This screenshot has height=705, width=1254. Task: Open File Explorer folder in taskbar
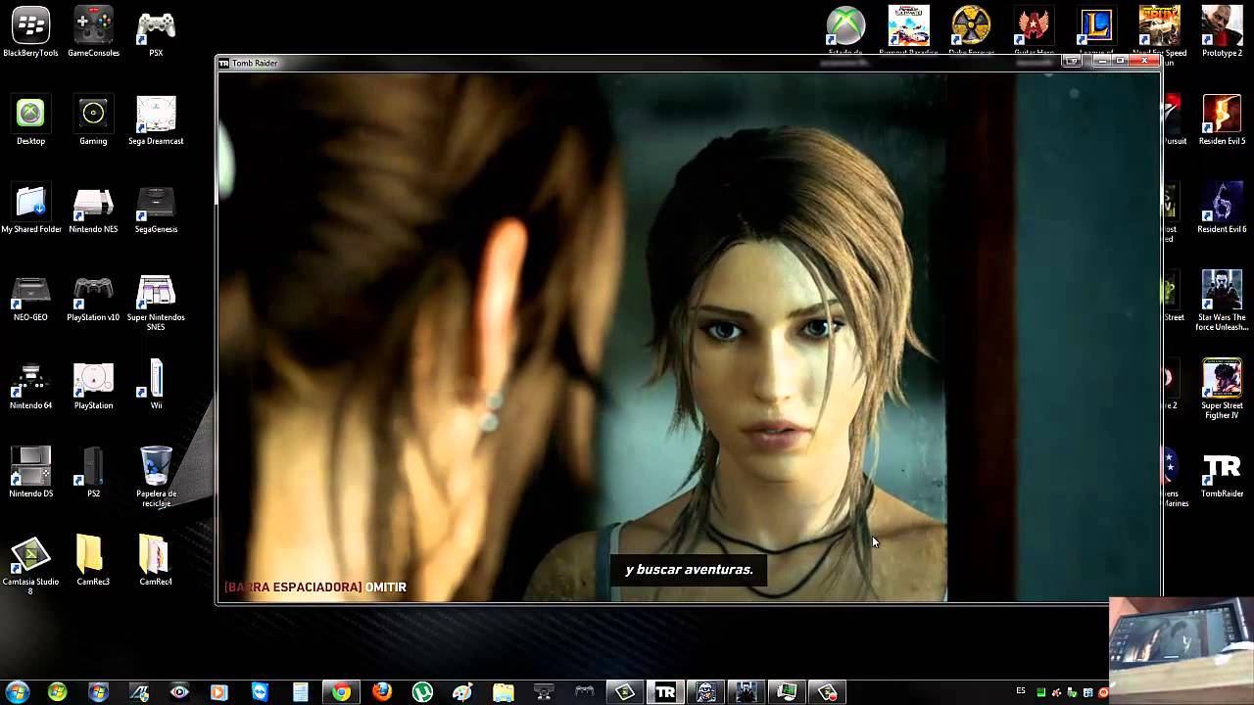pyautogui.click(x=504, y=692)
